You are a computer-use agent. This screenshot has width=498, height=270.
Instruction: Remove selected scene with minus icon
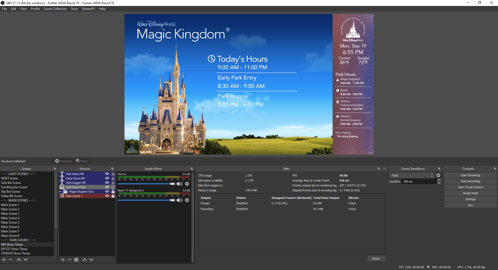point(11,260)
